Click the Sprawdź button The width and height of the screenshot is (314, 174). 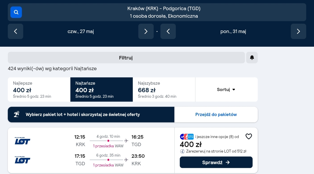(x=216, y=162)
